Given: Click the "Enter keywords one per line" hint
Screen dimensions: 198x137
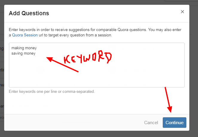Looking at the screenshot, I should pyautogui.click(x=52, y=91).
